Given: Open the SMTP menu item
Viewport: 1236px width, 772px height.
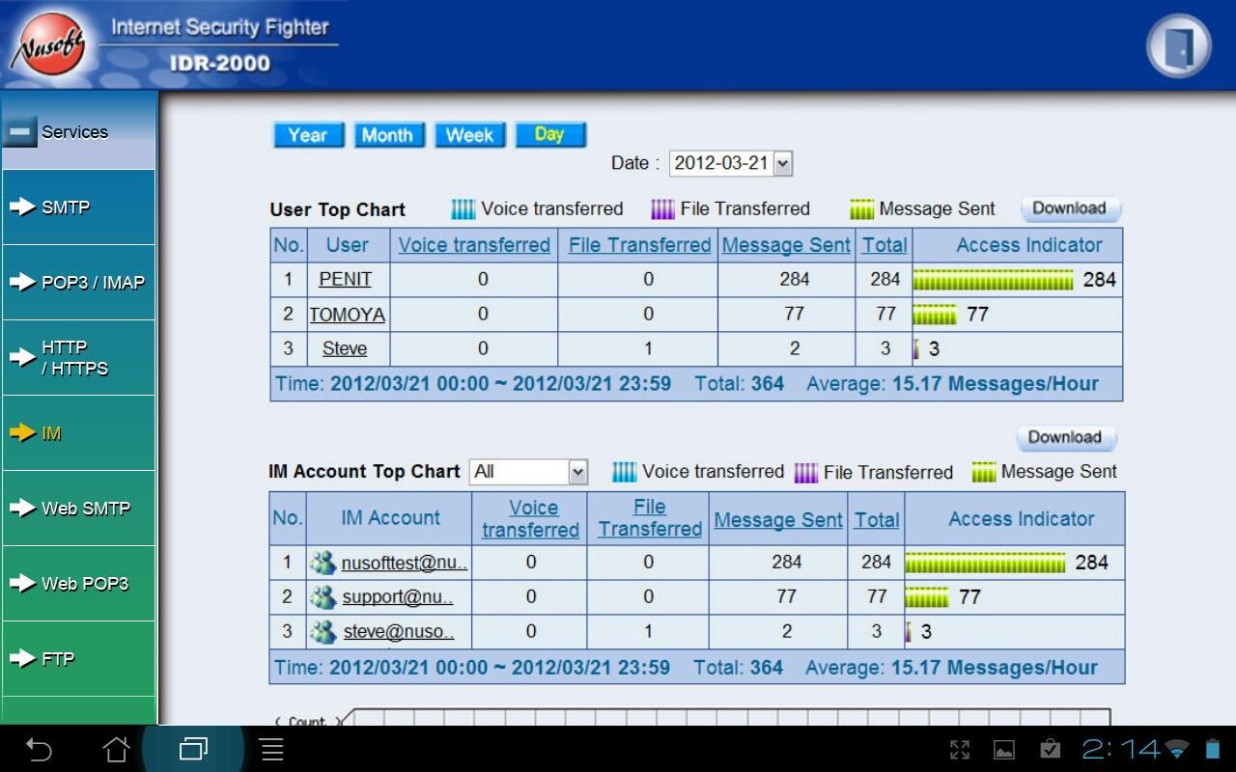Looking at the screenshot, I should coord(79,207).
